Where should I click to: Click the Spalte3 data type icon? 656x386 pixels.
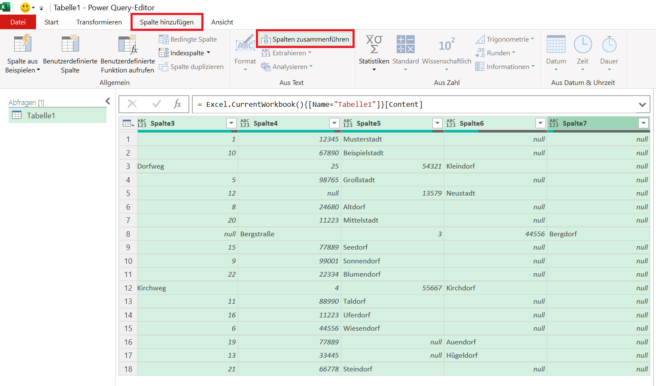coord(142,124)
